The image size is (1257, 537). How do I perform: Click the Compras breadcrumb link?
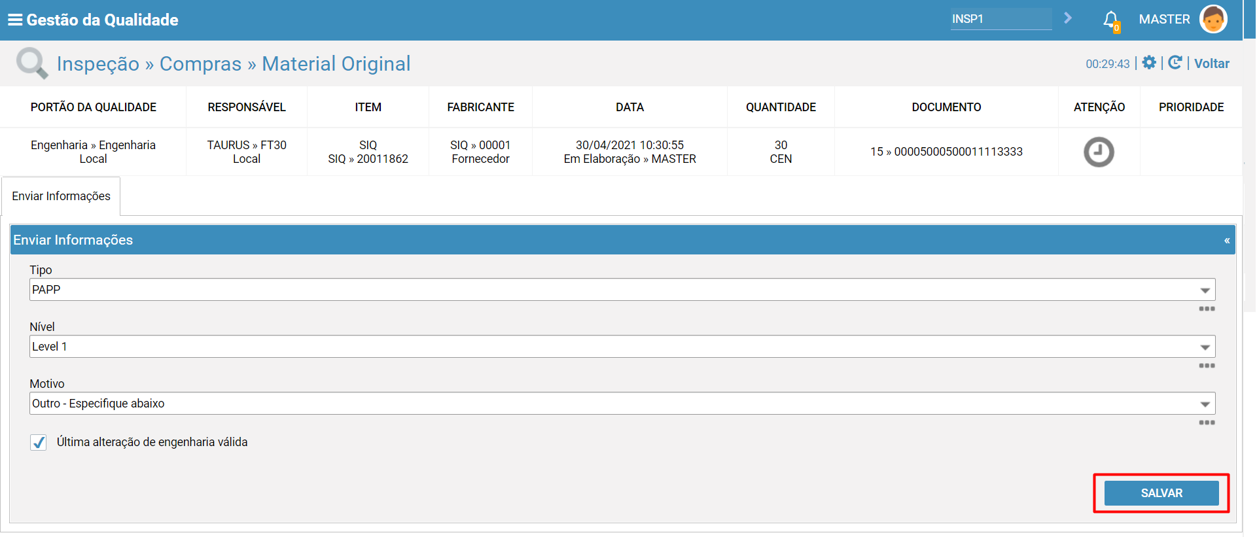point(200,63)
